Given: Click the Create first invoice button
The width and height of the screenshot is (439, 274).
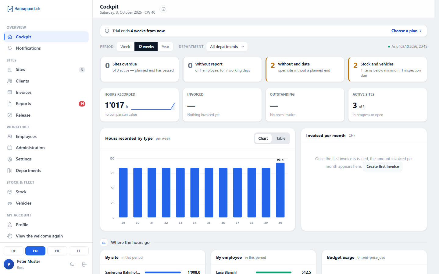Looking at the screenshot, I should [383, 167].
